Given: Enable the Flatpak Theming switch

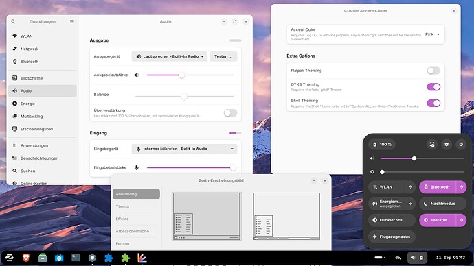Looking at the screenshot, I should (x=433, y=71).
